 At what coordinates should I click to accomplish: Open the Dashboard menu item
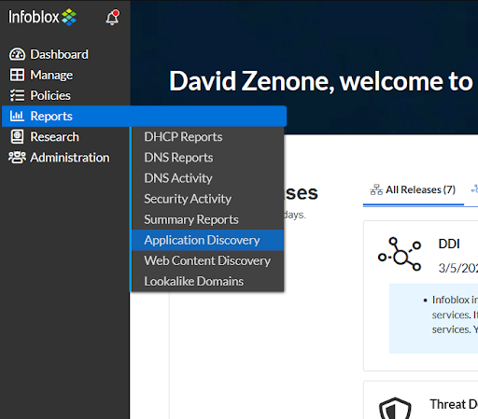tap(59, 54)
